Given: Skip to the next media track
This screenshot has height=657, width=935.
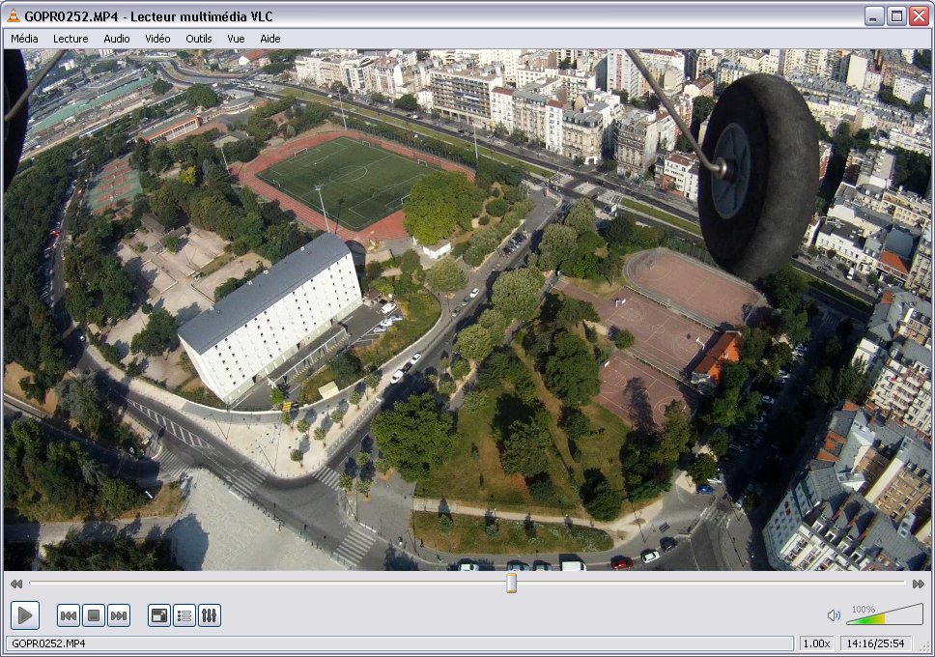Looking at the screenshot, I should 119,615.
